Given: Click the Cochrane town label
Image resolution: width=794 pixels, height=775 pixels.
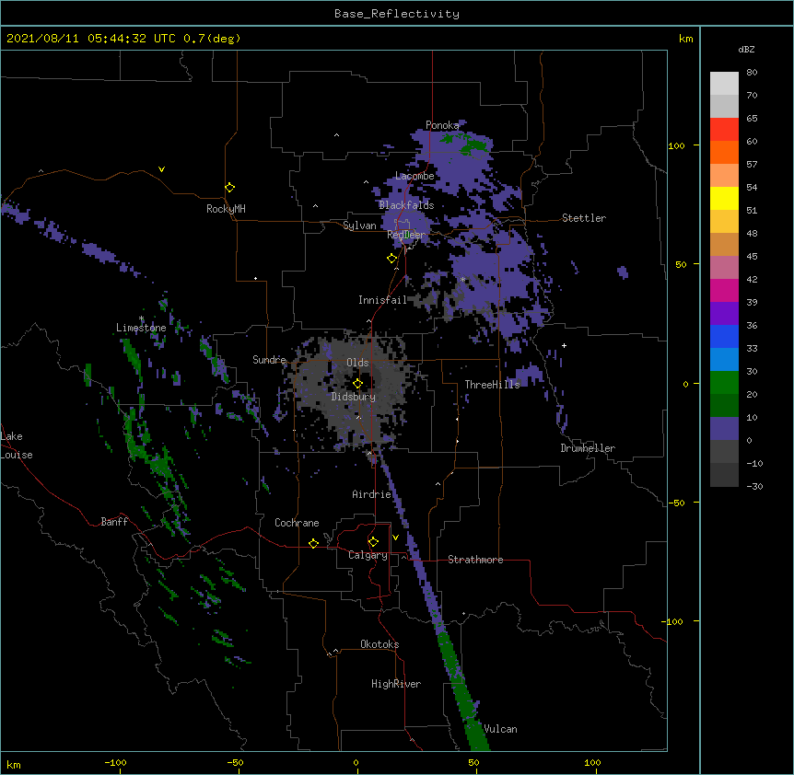Looking at the screenshot, I should [x=297, y=523].
